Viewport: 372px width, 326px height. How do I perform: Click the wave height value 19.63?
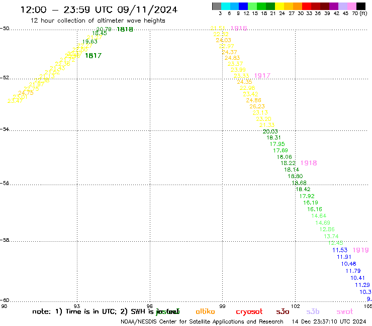pos(89,42)
